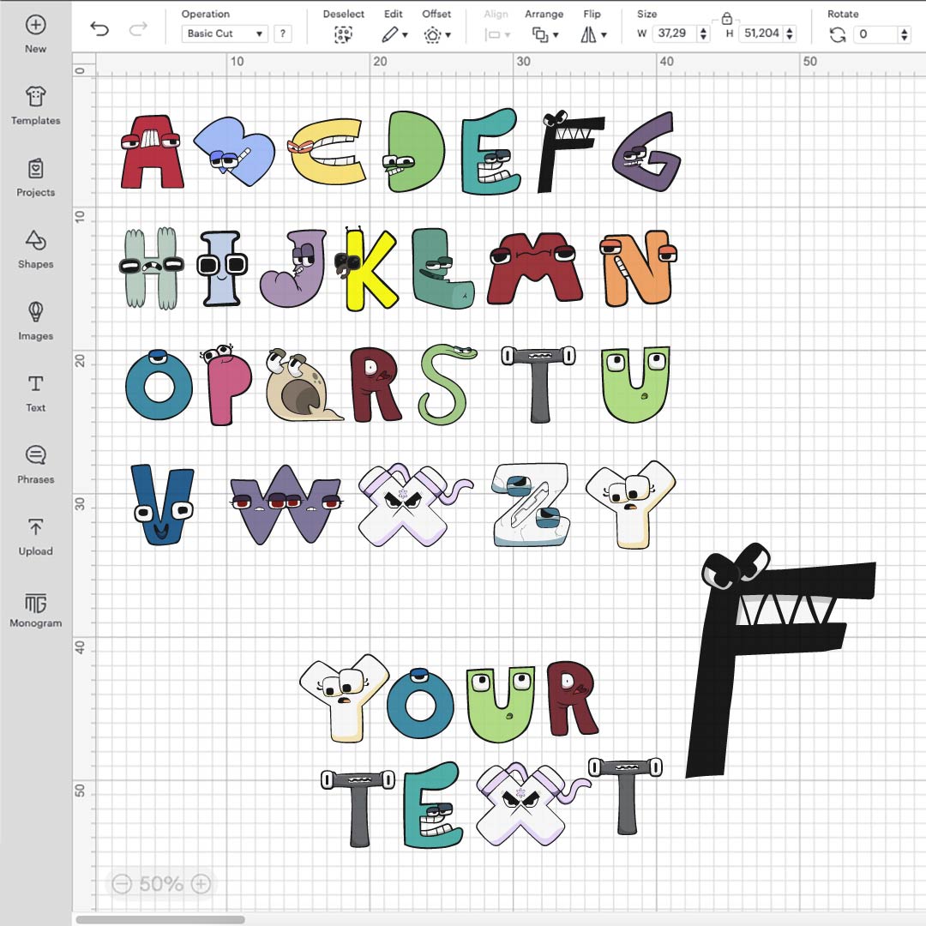Open the Flip options menu
Image resolution: width=926 pixels, height=926 pixels.
592,35
